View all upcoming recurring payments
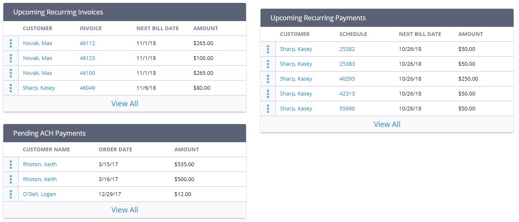This screenshot has height=222, width=519. (x=387, y=124)
